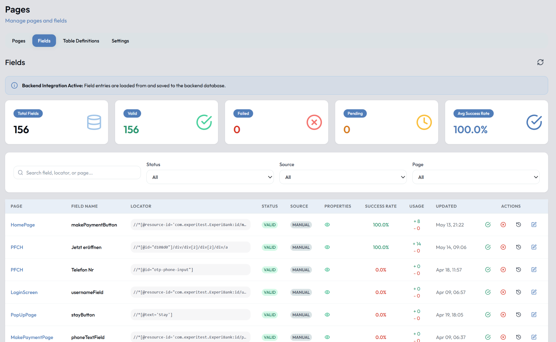Click the otp-phone-input locator text
Viewport: 556px width, 342px height.
[163, 270]
